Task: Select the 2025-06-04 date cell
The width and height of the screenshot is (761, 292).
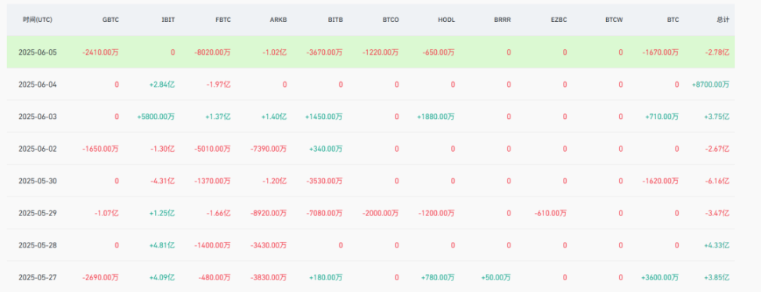Action: [38, 85]
